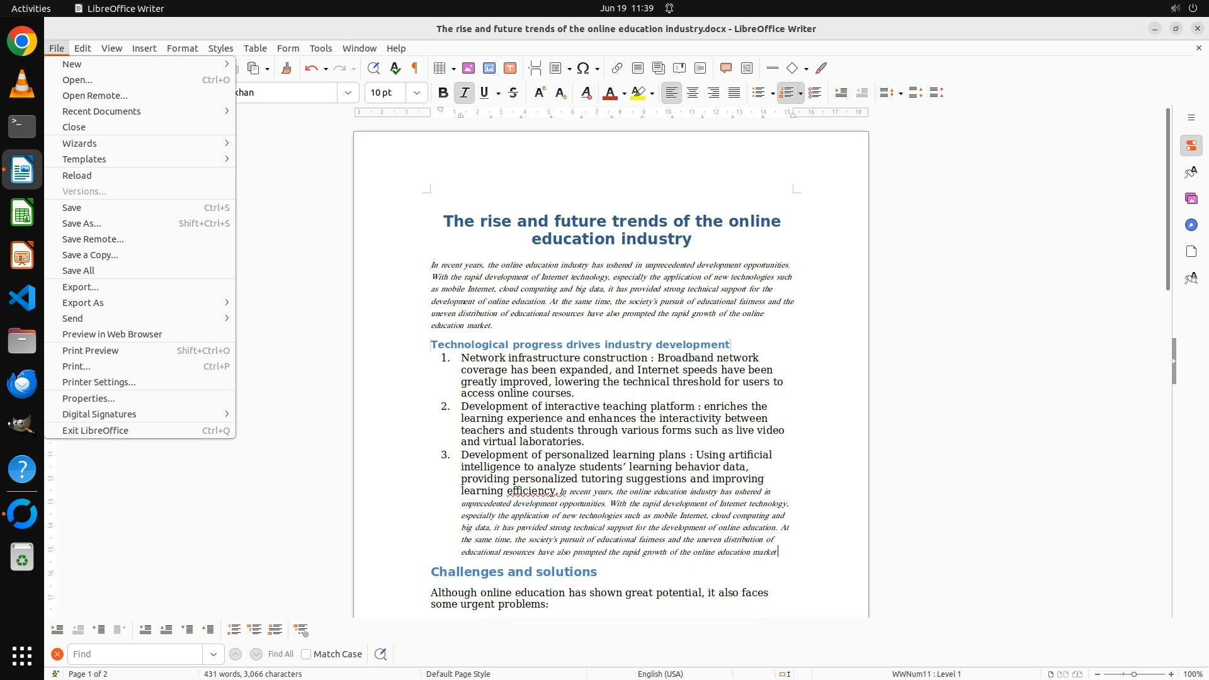Viewport: 1209px width, 680px height.
Task: Click inside the Find text field
Action: pyautogui.click(x=135, y=654)
